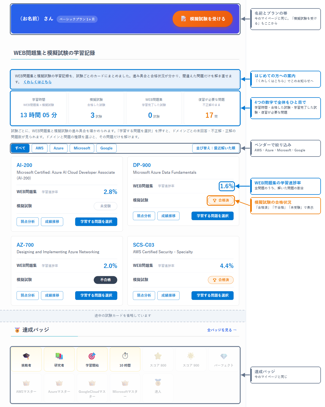Click 弱点分析 in the DP-900 card
Viewport: 325px width, 407px height.
click(144, 216)
